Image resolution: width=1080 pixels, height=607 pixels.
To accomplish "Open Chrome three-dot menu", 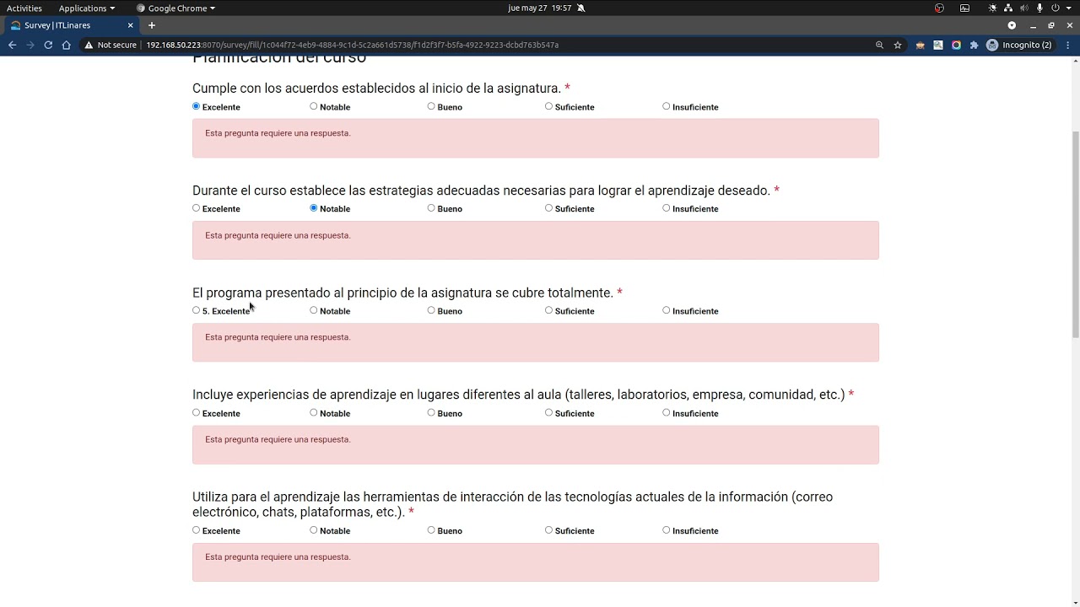I will point(1067,45).
